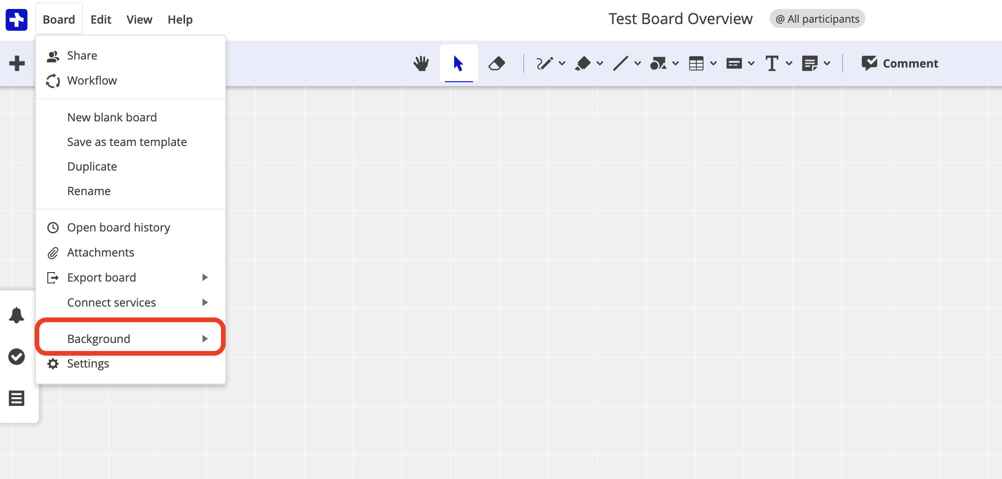Choose the line tool
The image size is (1002, 479).
pyautogui.click(x=620, y=63)
